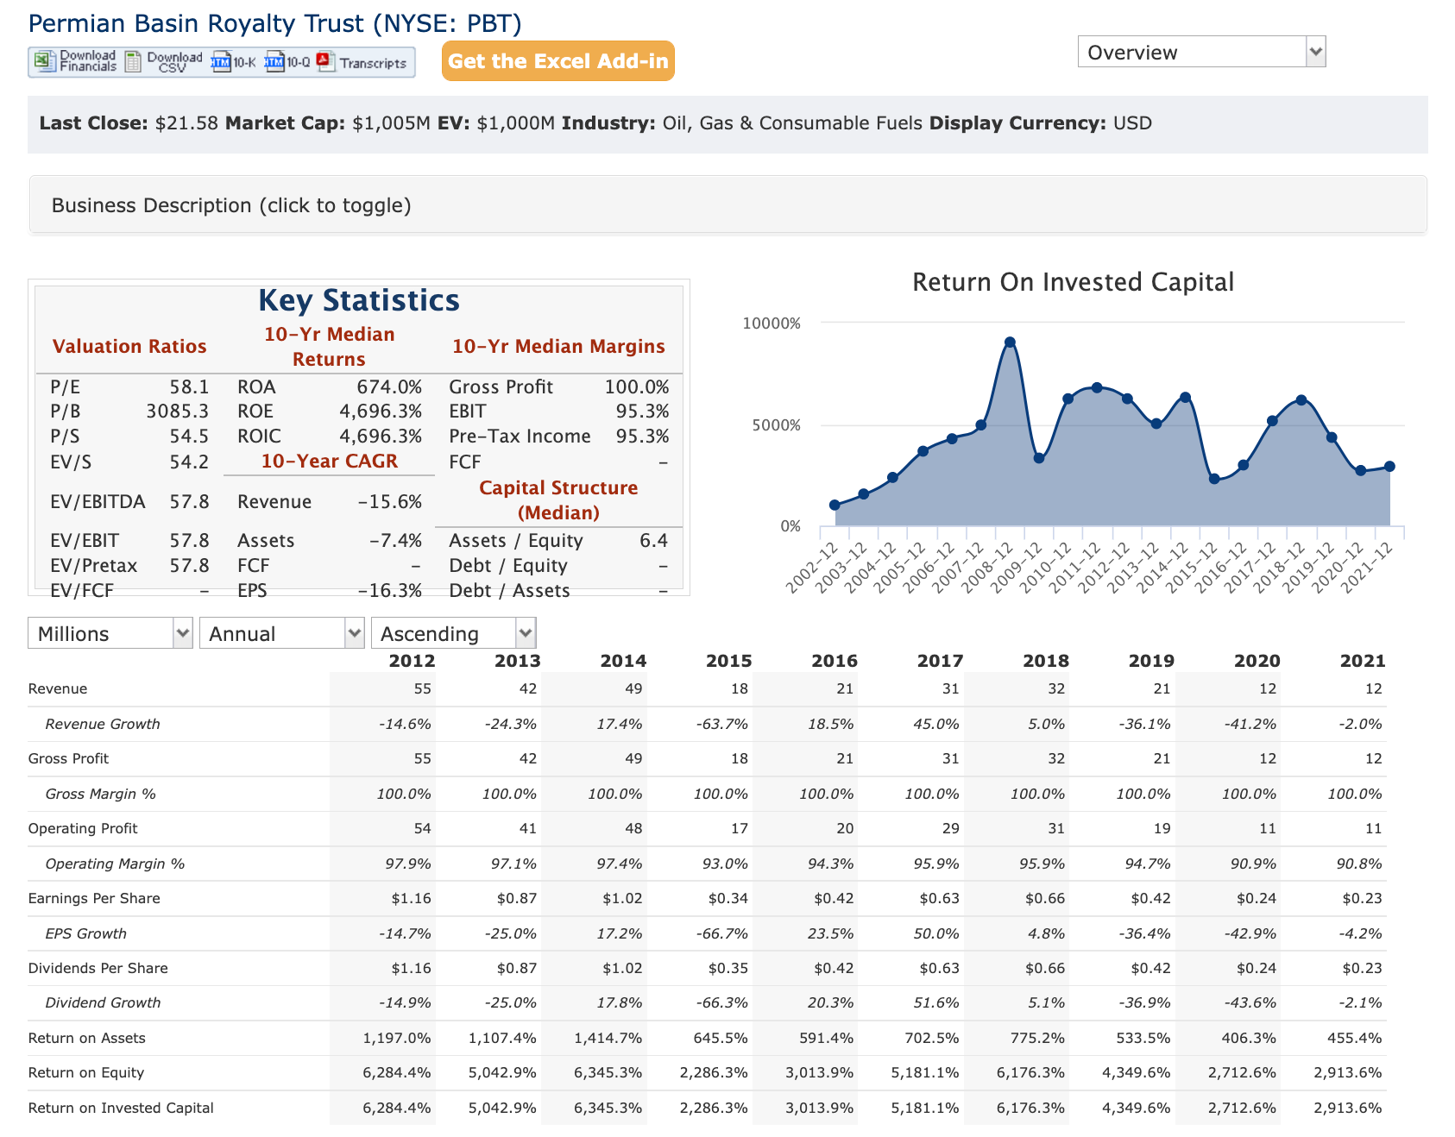The image size is (1455, 1137).
Task: Click the Last Close value $21.58
Action: [186, 122]
